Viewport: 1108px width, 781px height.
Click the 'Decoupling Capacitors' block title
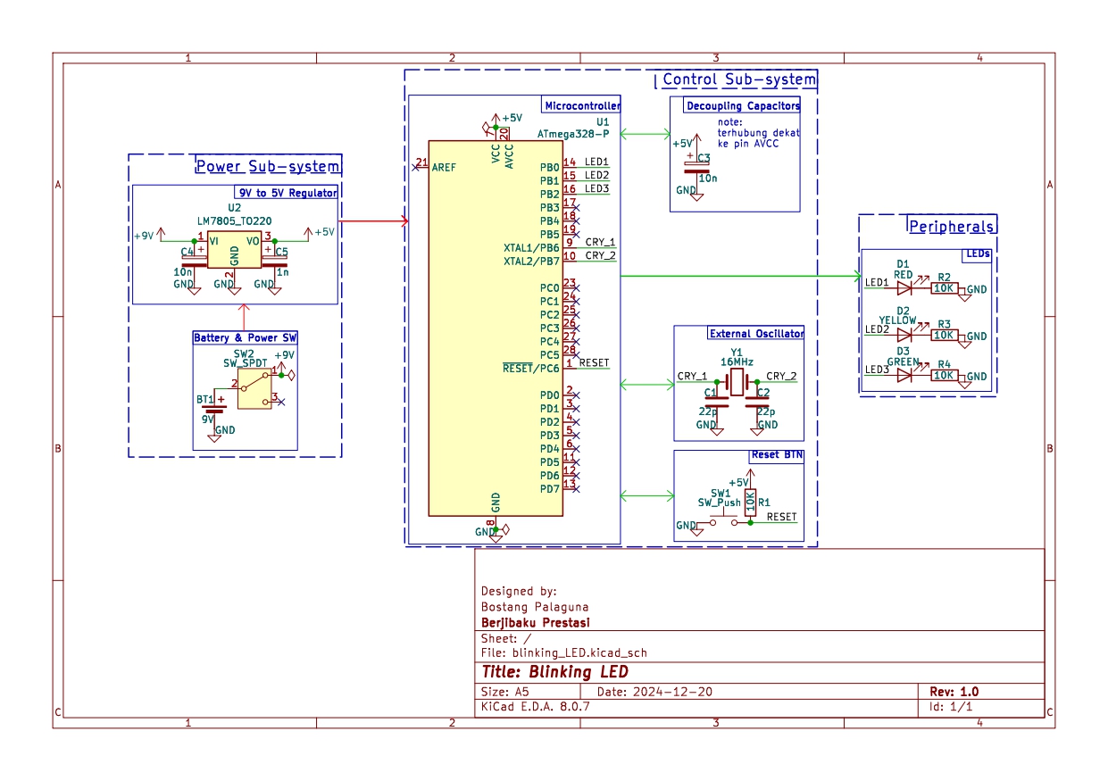pos(743,105)
